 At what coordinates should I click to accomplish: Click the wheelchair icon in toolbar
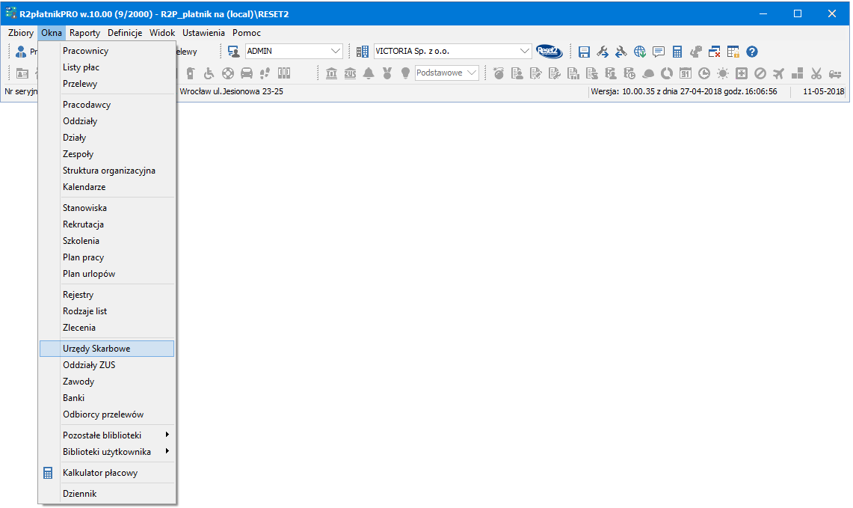(x=209, y=73)
